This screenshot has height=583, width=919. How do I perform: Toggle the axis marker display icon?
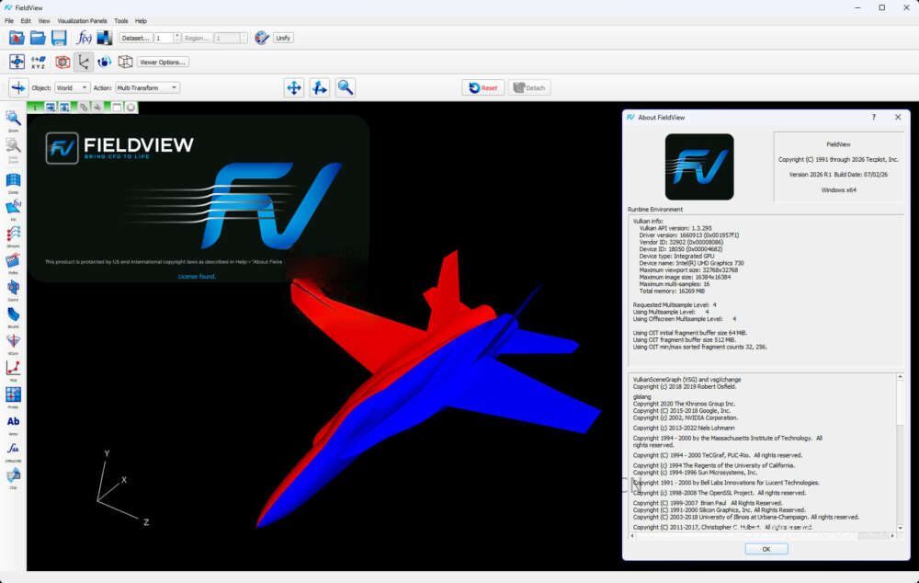coord(84,62)
